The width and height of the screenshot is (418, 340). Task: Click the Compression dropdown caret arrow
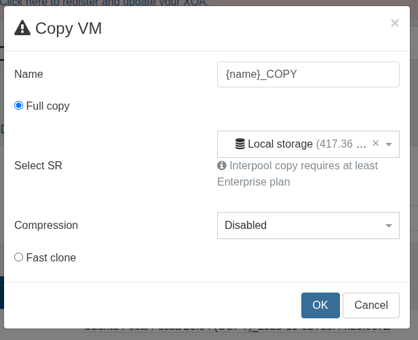point(389,226)
